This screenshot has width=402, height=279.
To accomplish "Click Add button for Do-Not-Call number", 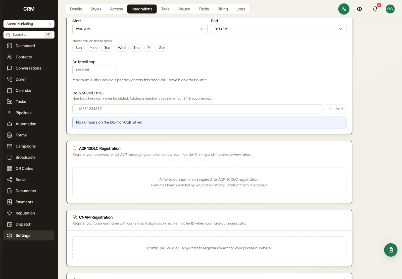I will (x=335, y=109).
